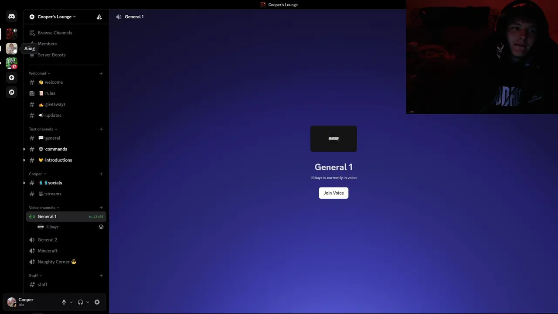Screen dimensions: 558x314
Task: Add channel to Text channels category
Action: (101, 129)
